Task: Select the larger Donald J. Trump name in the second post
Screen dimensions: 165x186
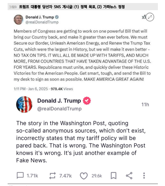Action: [x=59, y=101]
